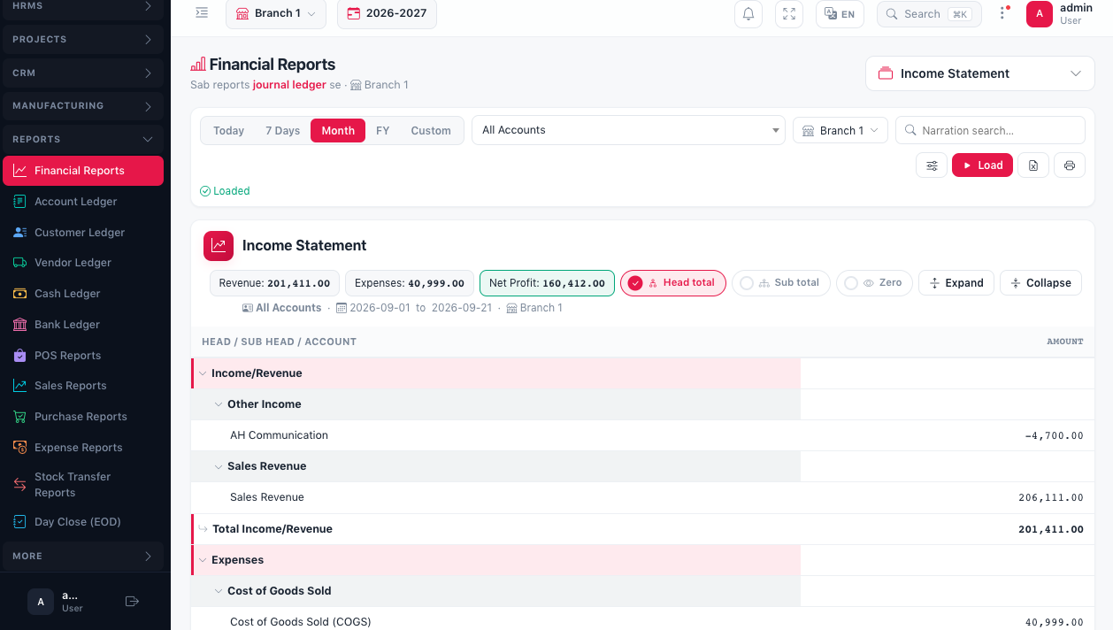Click AH Communication account row
This screenshot has width=1113, height=630.
tap(642, 435)
